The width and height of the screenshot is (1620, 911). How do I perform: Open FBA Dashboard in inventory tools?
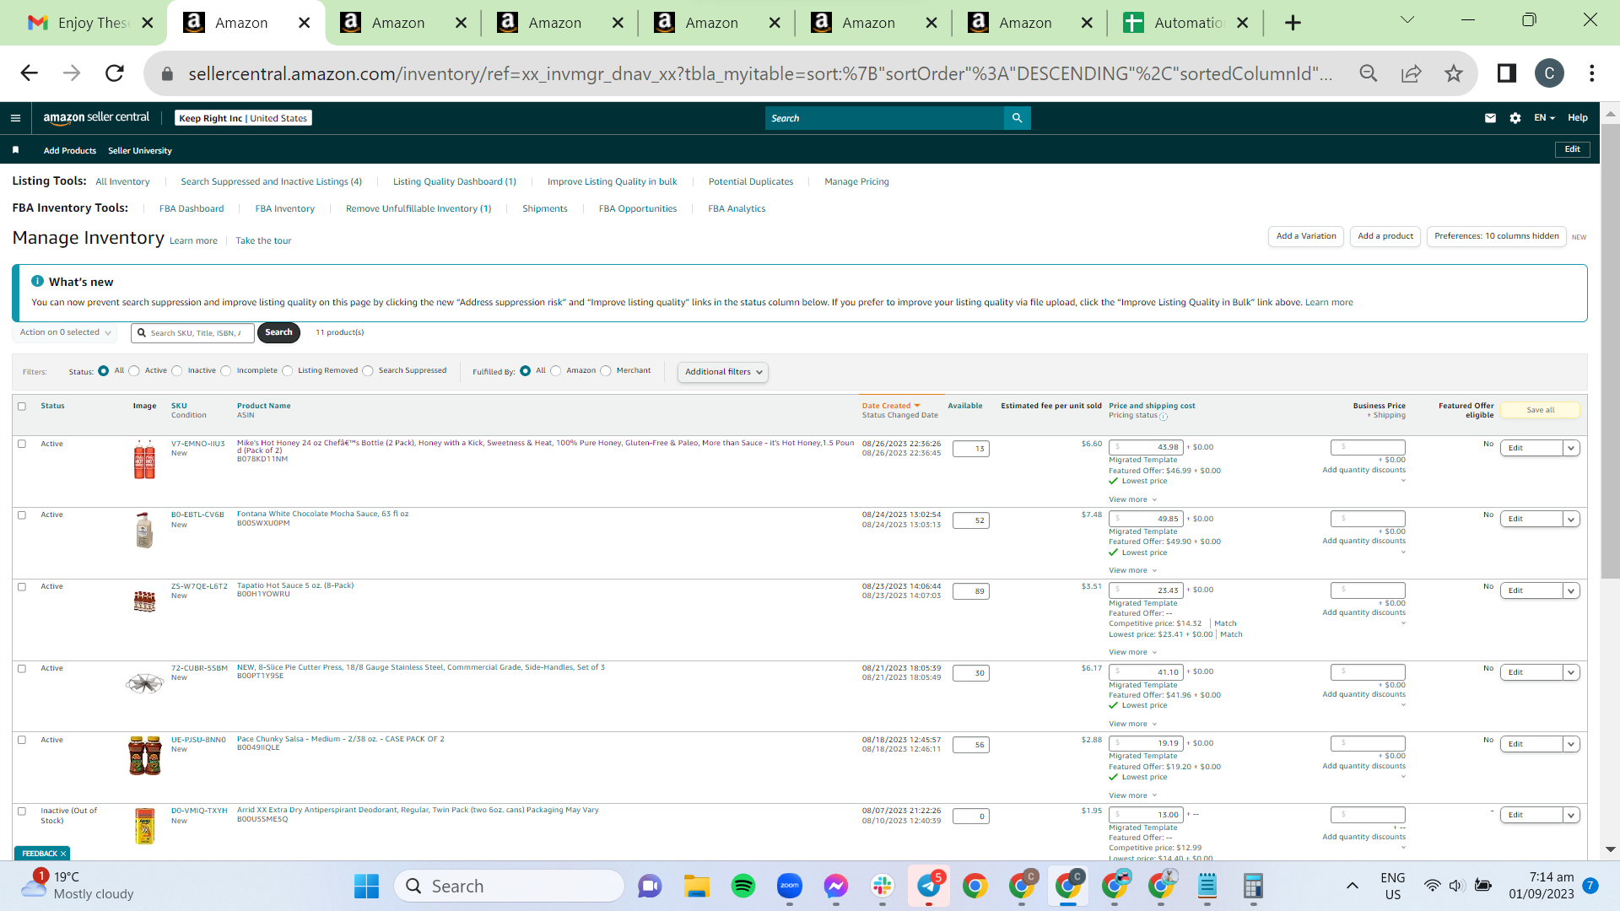(192, 209)
